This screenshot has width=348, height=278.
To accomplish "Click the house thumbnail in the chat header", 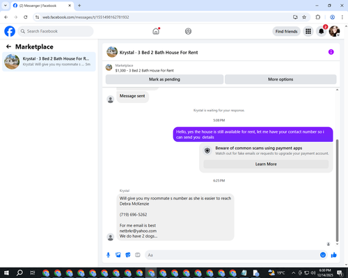I will pos(112,52).
